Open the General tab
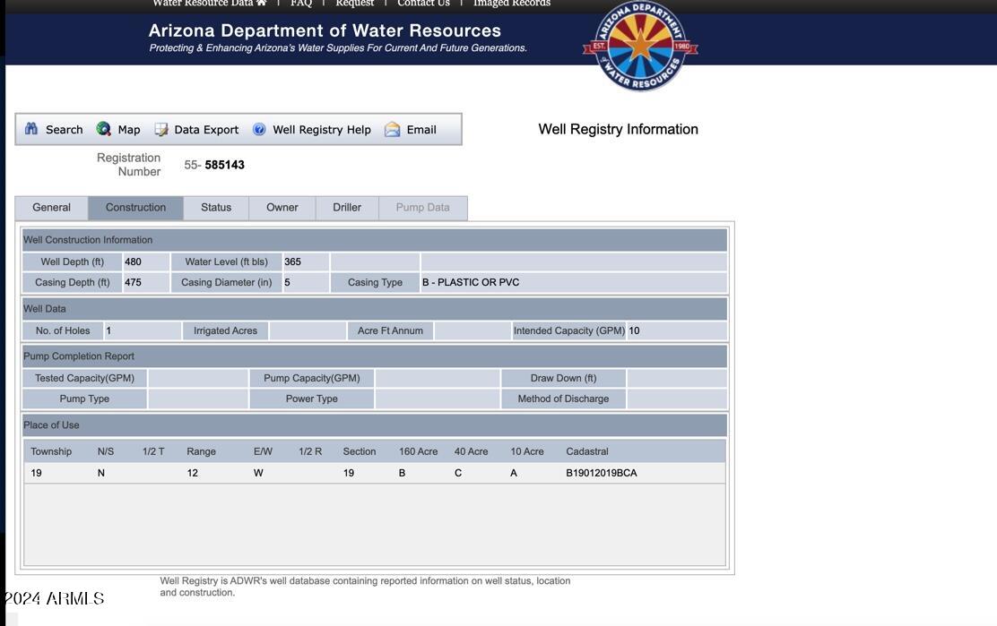The image size is (997, 626). click(51, 208)
